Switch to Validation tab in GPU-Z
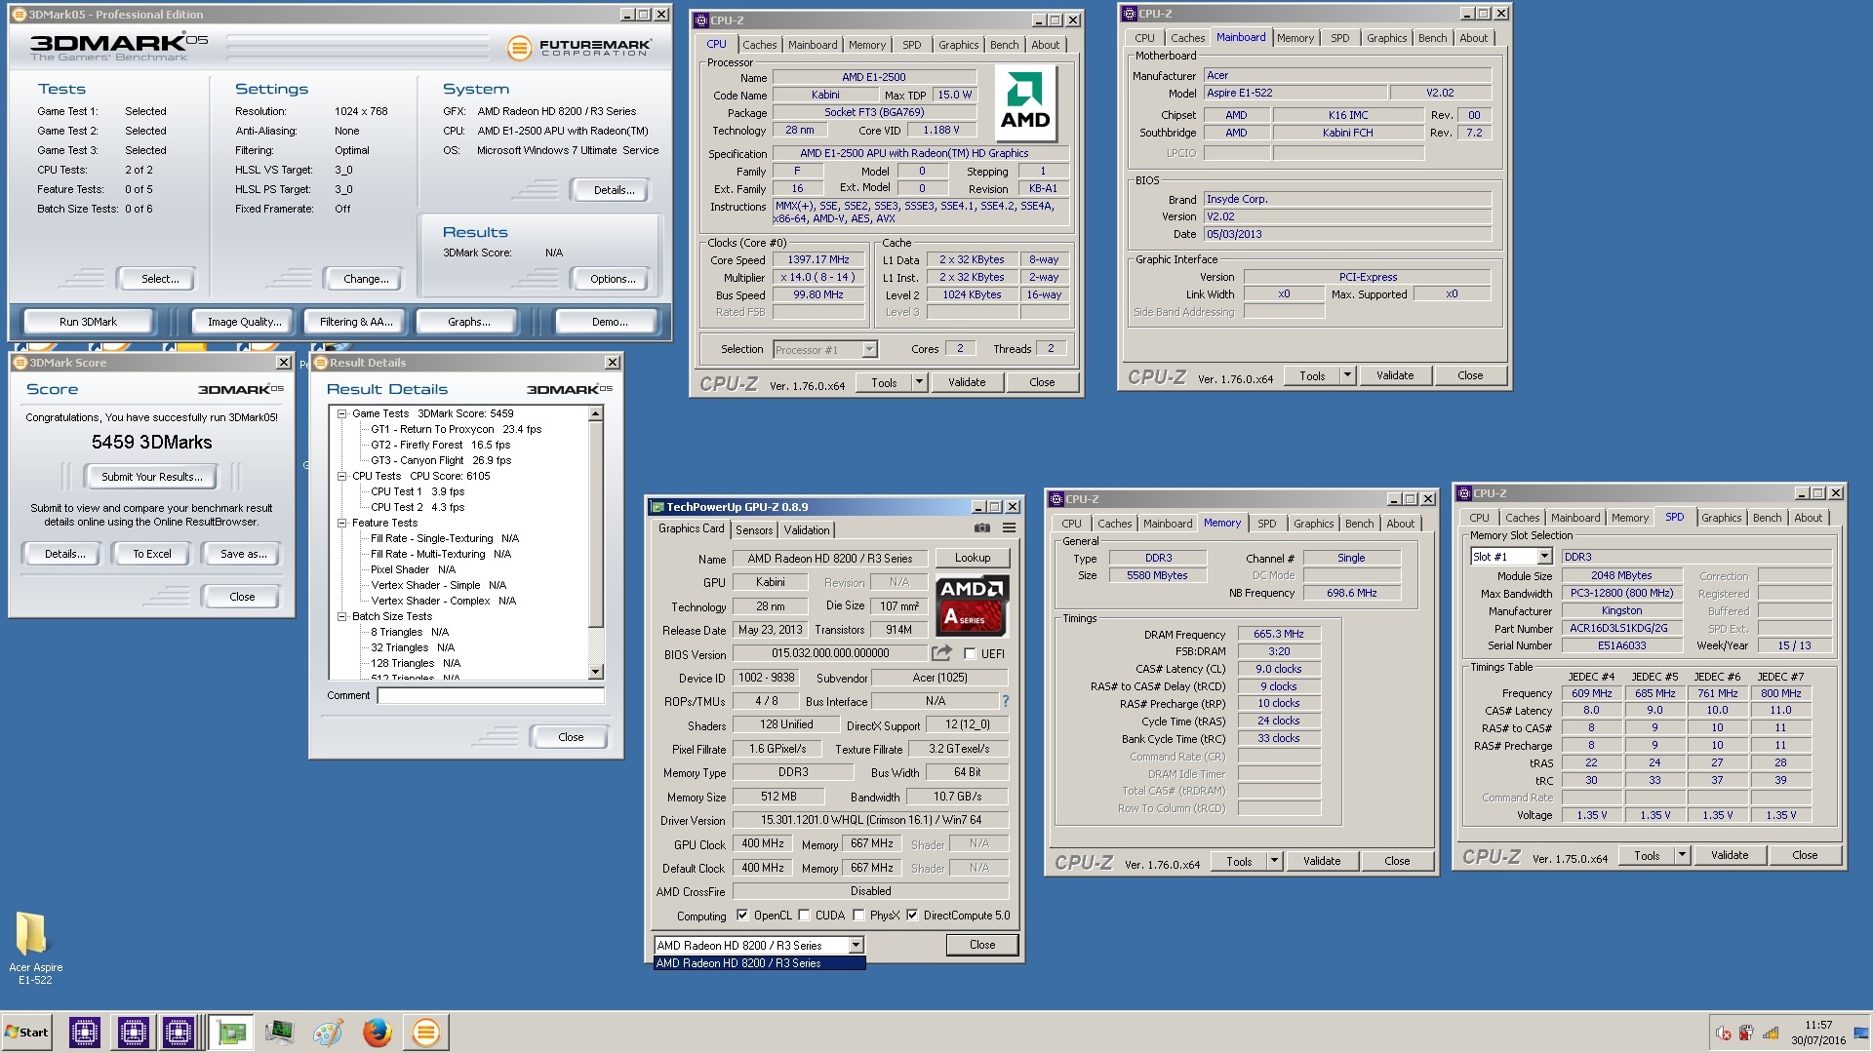The image size is (1873, 1053). pyautogui.click(x=807, y=530)
